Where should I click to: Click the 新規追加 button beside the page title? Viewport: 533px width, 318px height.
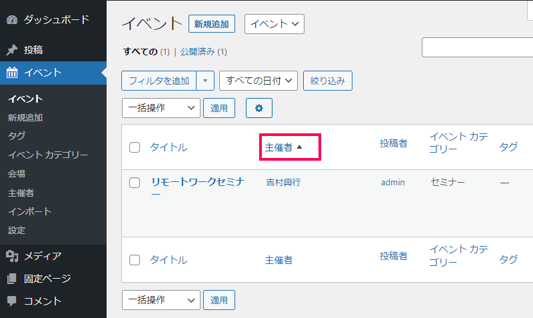212,24
